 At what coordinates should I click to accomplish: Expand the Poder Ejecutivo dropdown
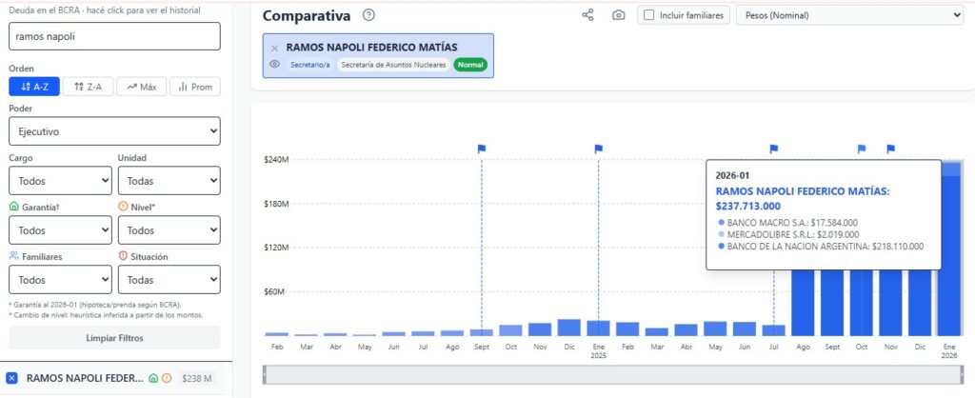point(114,131)
